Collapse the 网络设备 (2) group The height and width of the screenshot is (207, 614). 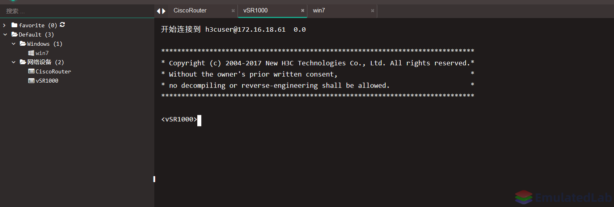14,62
